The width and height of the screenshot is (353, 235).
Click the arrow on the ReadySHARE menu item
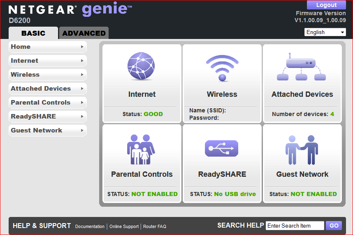pyautogui.click(x=82, y=116)
